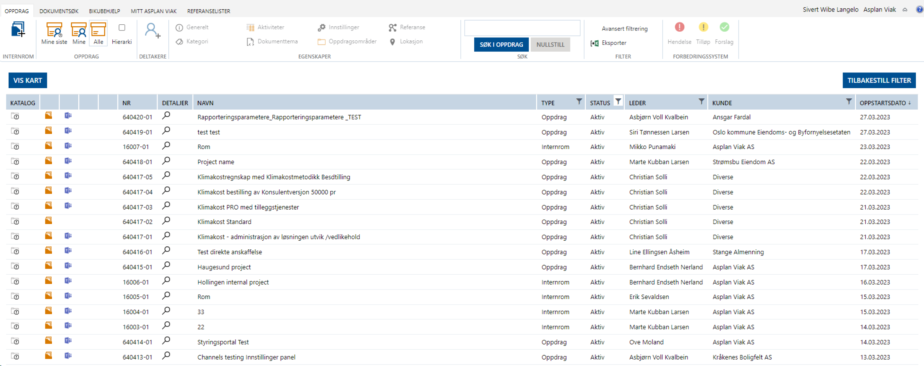Screen dimensions: 924x366
Task: Show Mine oppdrag
Action: (79, 34)
